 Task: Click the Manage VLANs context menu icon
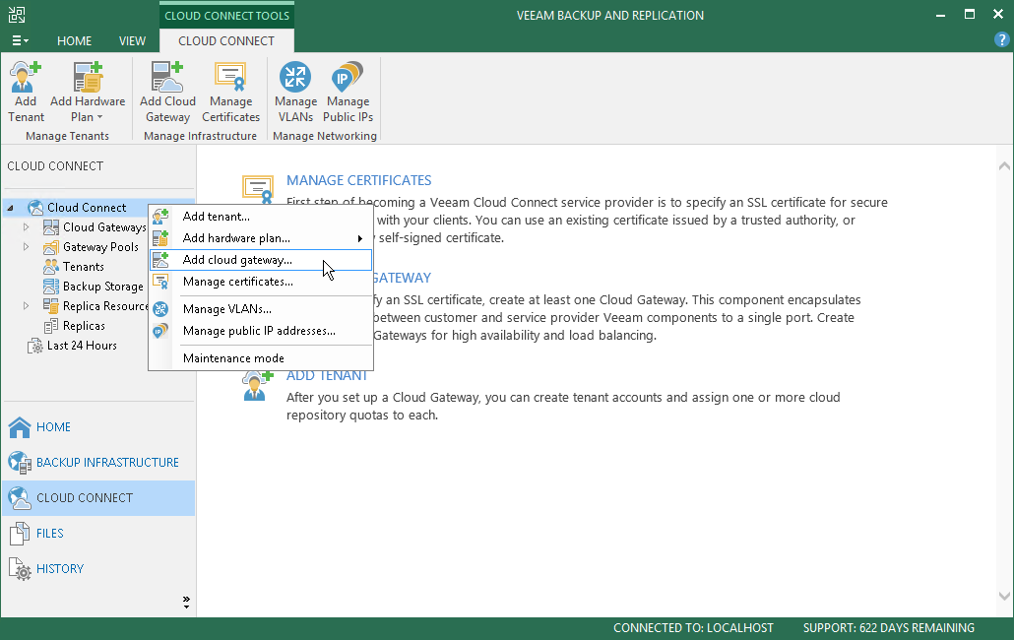pyautogui.click(x=160, y=309)
